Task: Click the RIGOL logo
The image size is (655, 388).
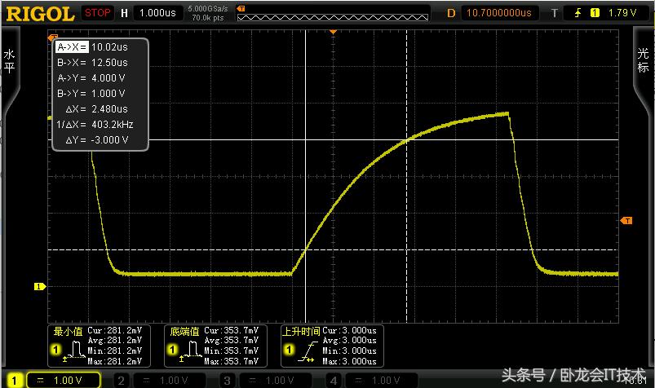Action: (40, 14)
